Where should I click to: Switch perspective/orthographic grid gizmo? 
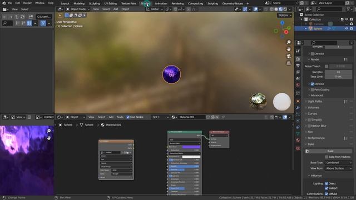(x=289, y=63)
